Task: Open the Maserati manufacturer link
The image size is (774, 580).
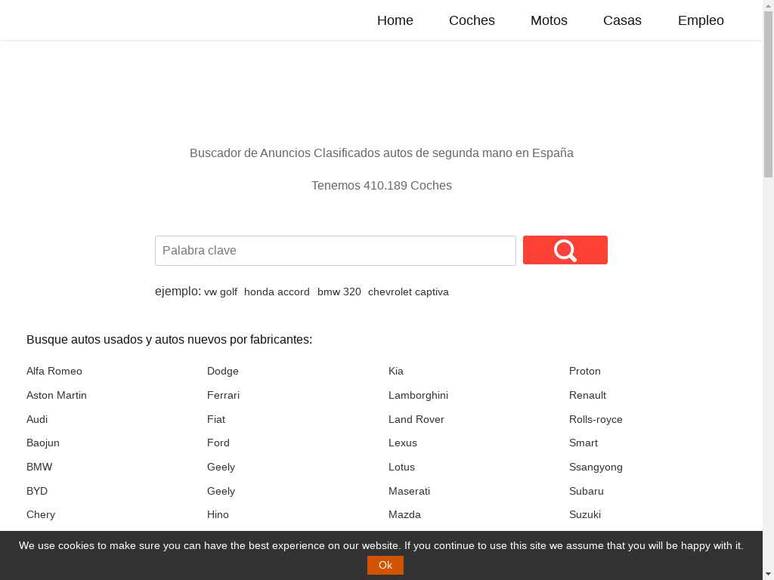Action: (409, 491)
